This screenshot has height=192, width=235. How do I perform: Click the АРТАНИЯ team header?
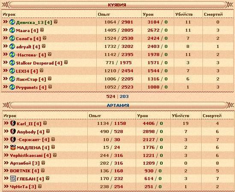pyautogui.click(x=118, y=105)
